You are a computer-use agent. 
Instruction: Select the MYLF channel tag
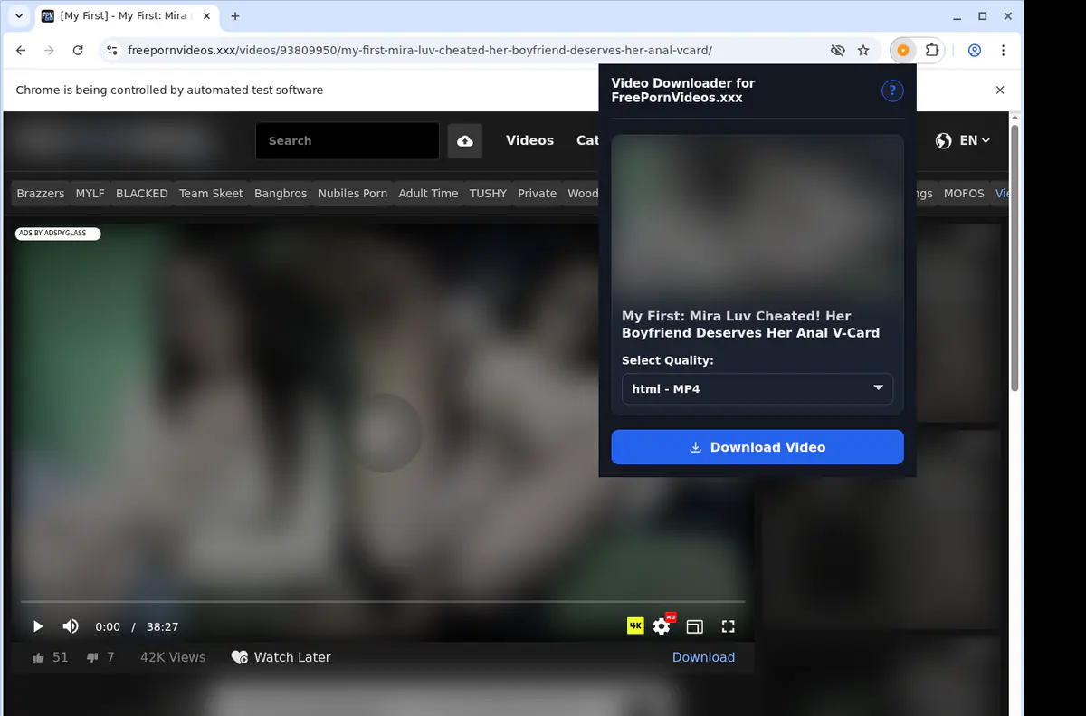tap(90, 194)
